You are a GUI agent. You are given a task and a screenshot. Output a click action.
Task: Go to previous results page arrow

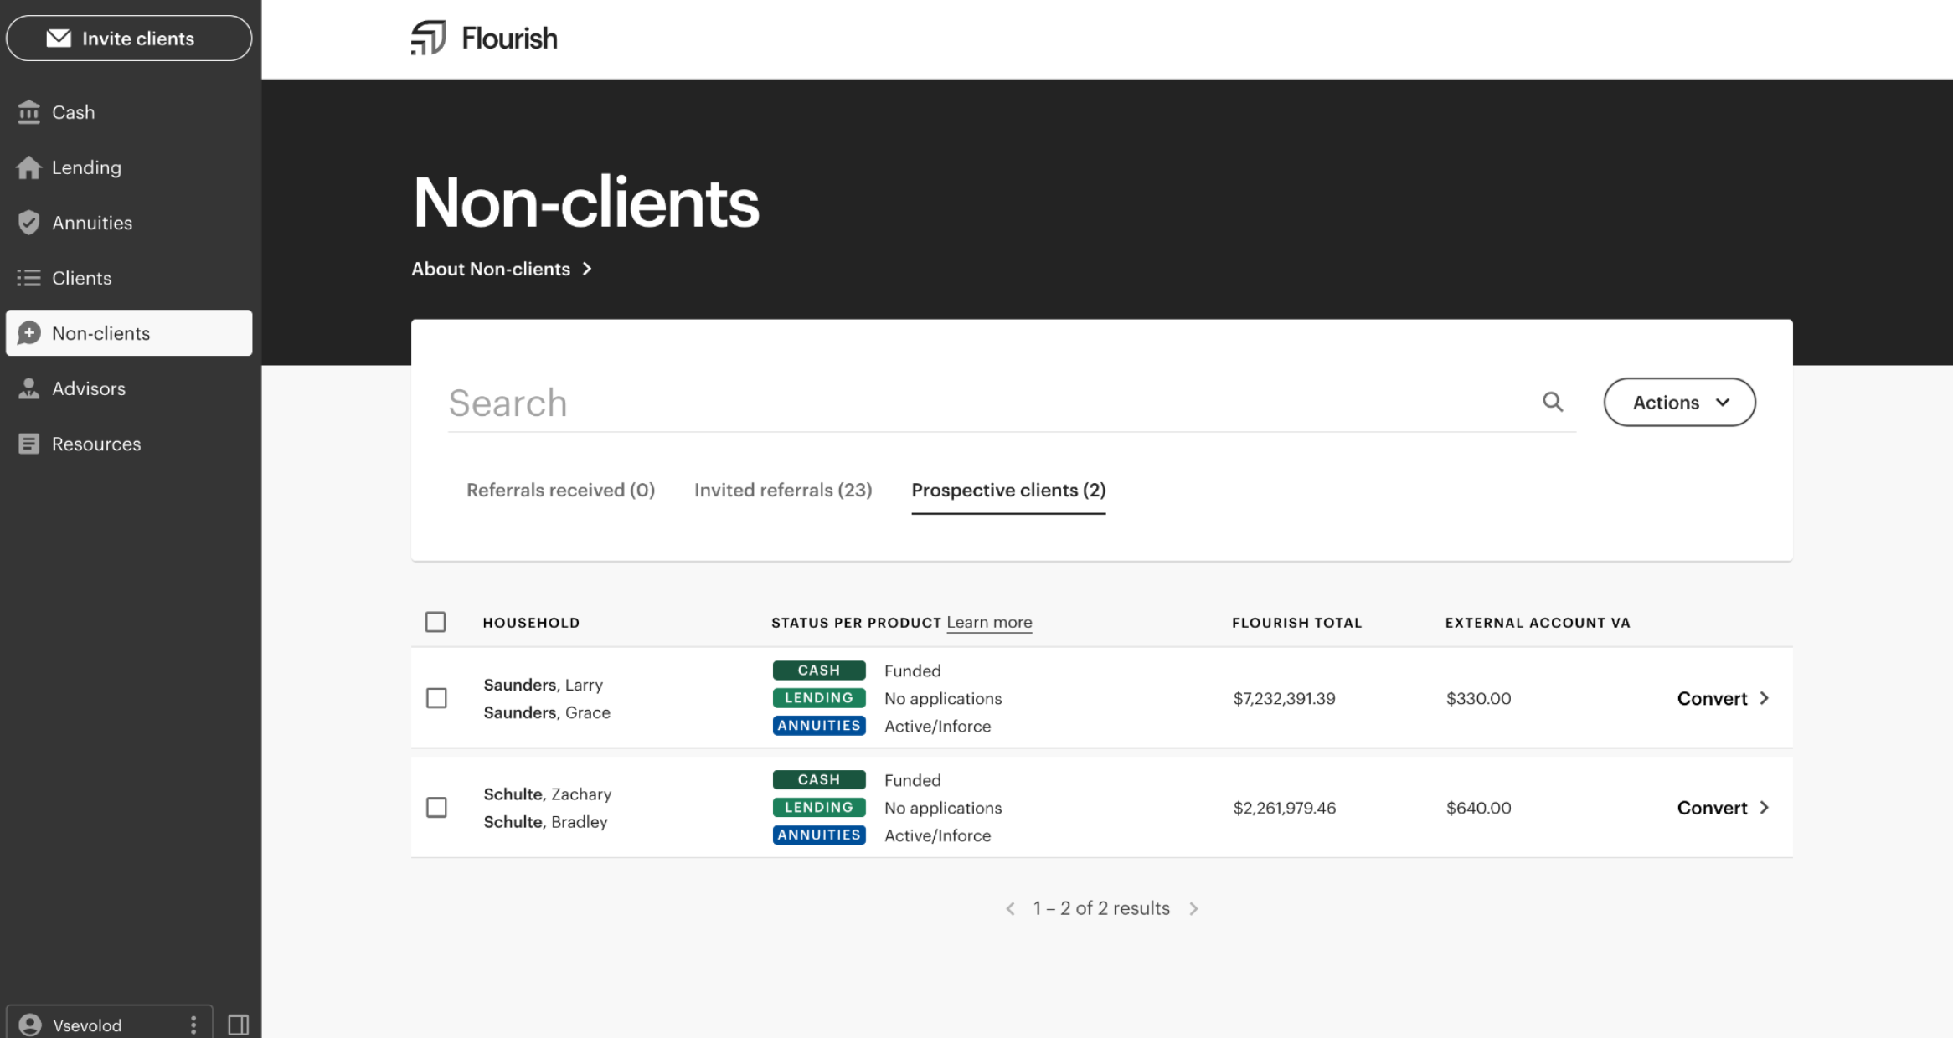(x=1010, y=908)
